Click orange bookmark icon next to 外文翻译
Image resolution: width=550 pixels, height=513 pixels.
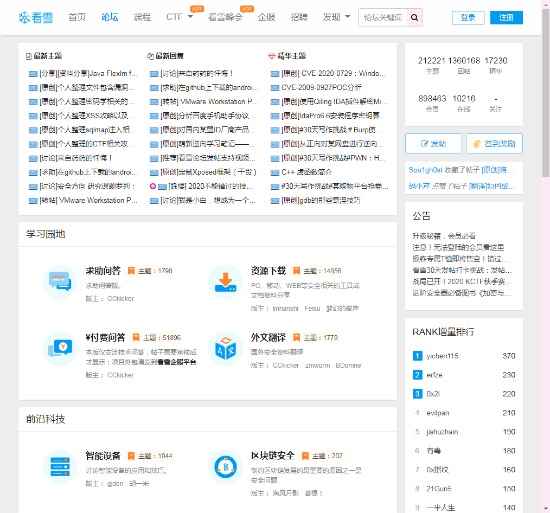(296, 337)
